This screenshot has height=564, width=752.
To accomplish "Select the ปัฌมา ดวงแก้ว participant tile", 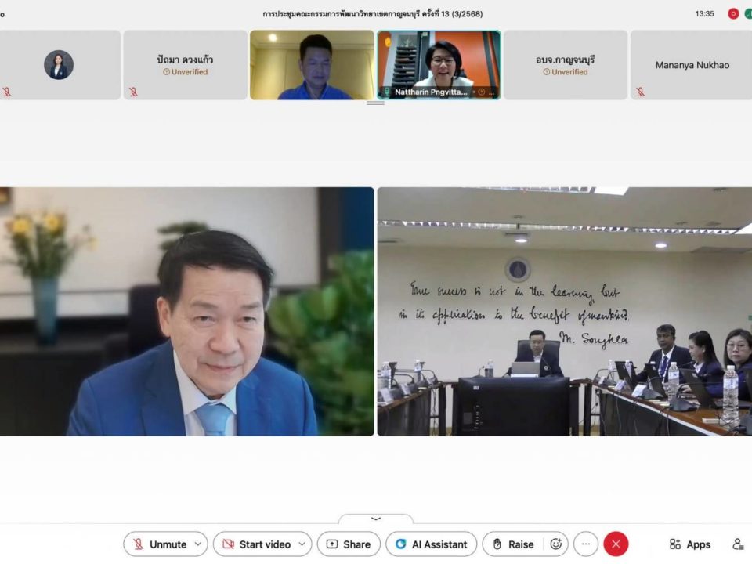I will click(x=185, y=65).
